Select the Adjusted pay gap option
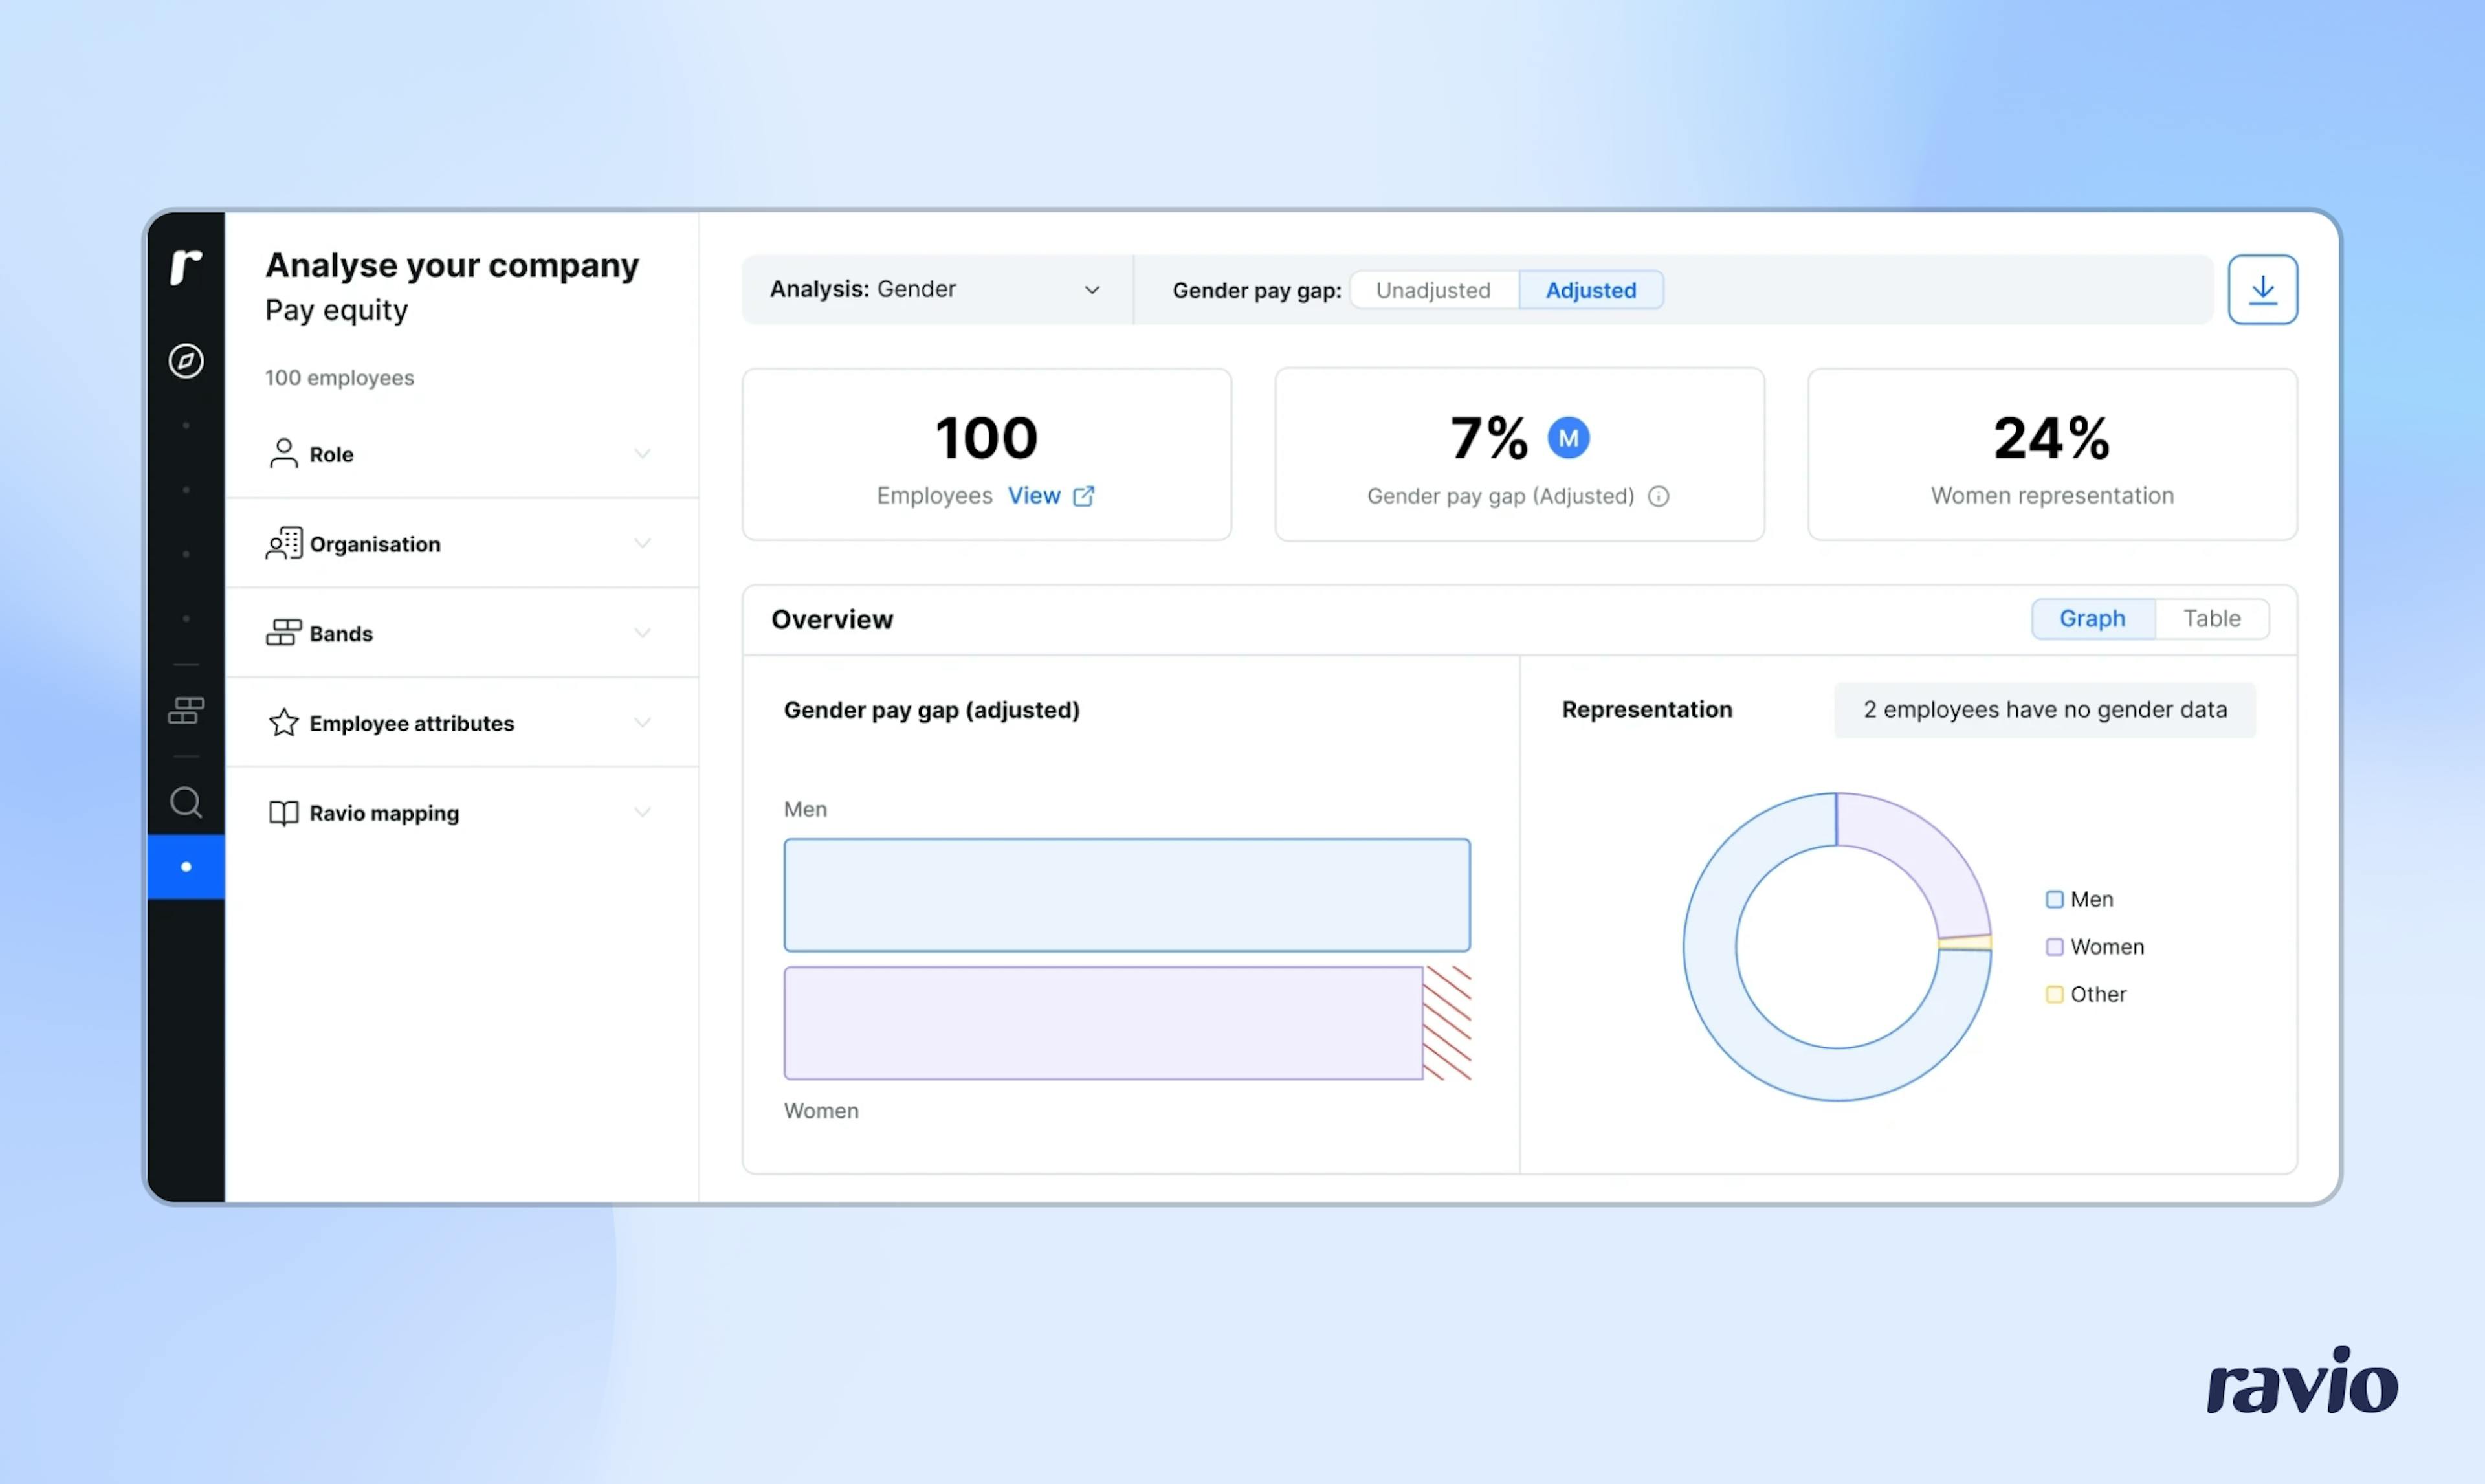Screen dimensions: 2485x1484 [1591, 291]
